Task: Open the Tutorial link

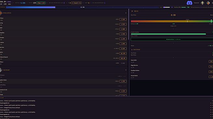Action: pyautogui.click(x=196, y=3)
